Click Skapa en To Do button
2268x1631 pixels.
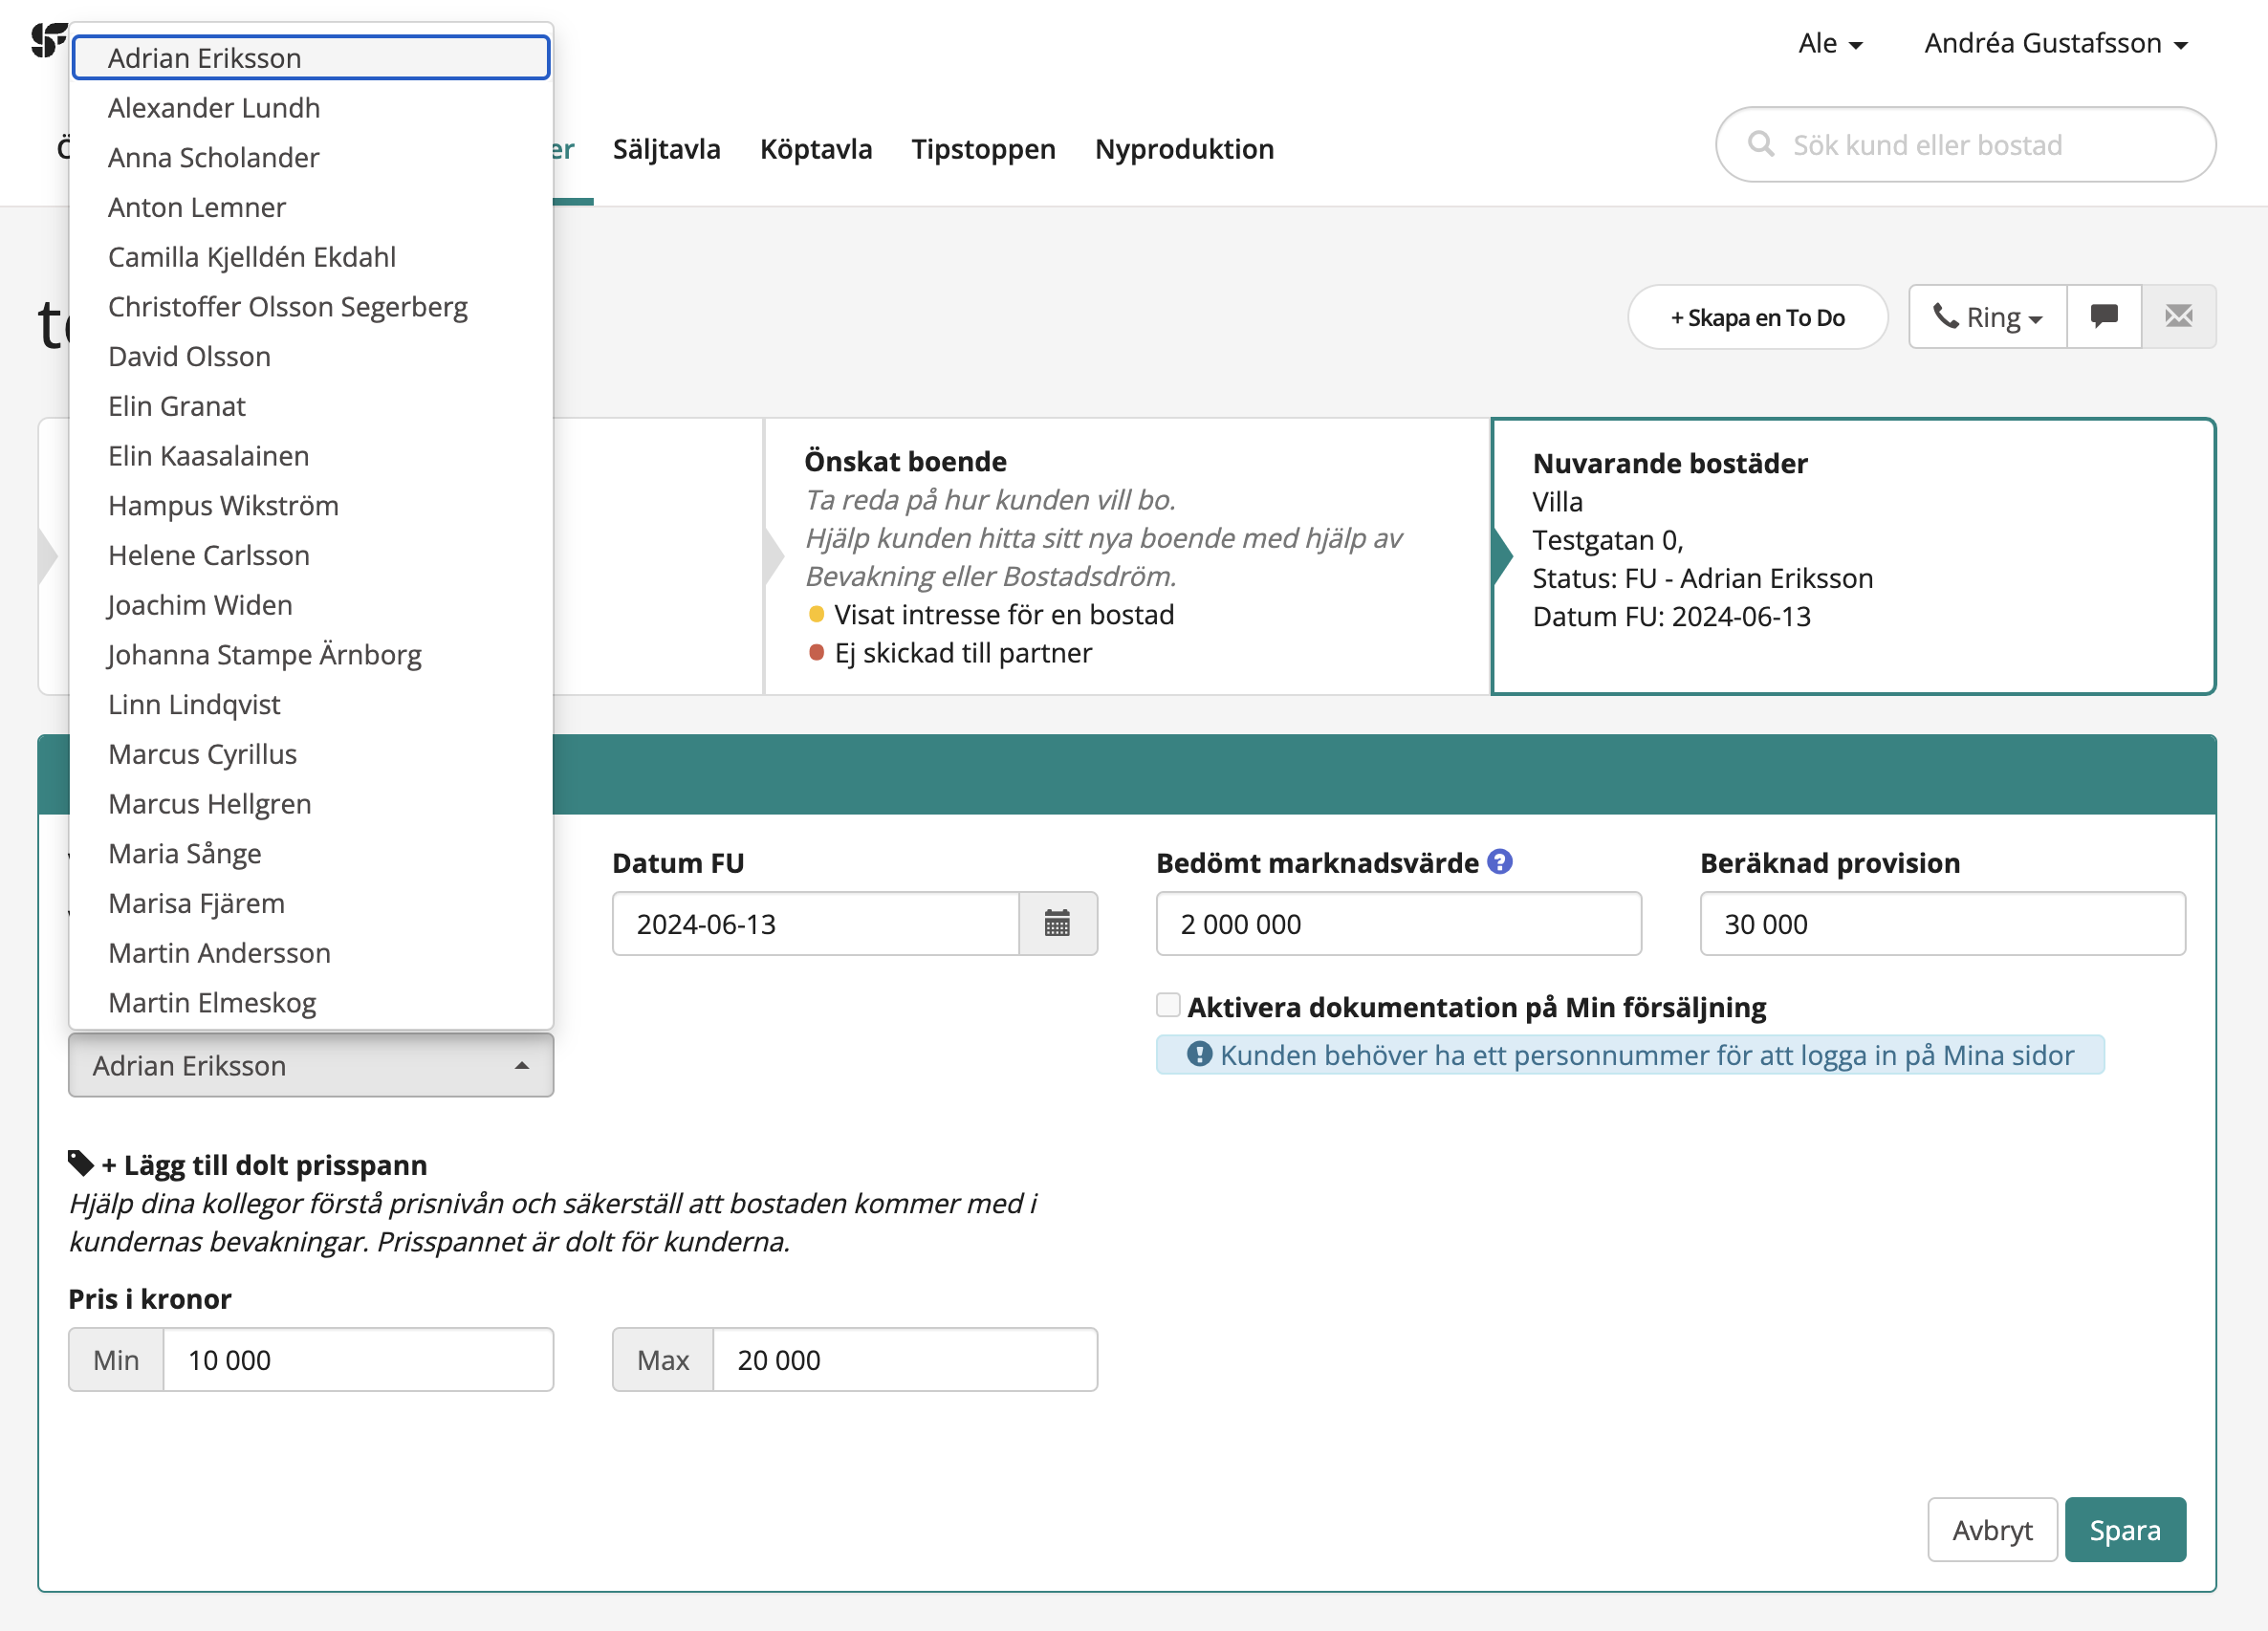(x=1757, y=317)
